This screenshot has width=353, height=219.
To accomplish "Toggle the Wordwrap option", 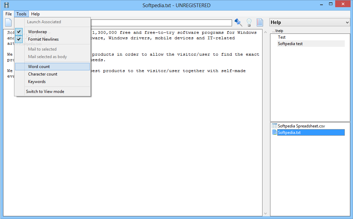I will [52, 32].
